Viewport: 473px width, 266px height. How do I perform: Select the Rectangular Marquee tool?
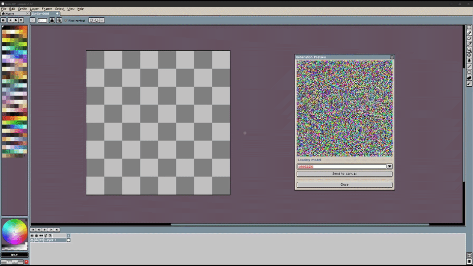(x=469, y=27)
